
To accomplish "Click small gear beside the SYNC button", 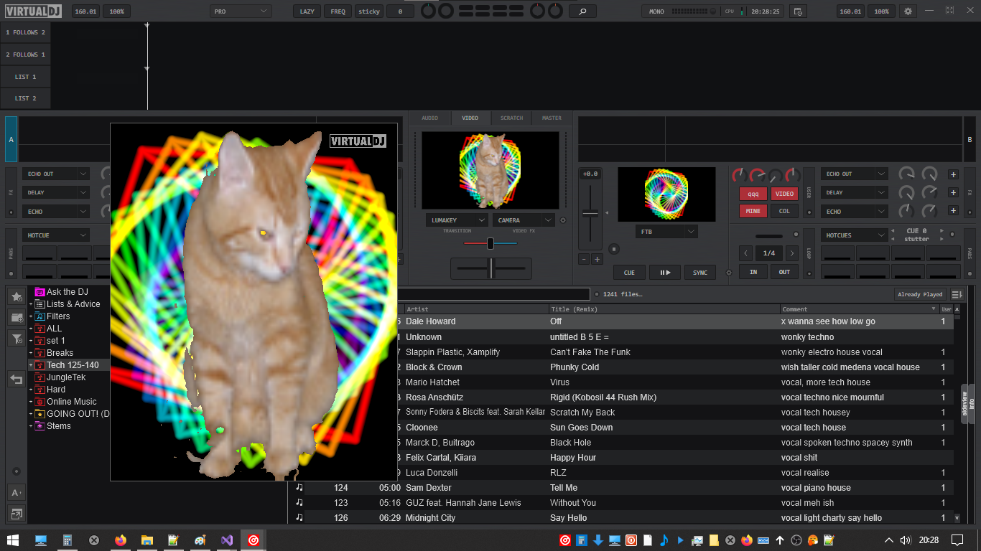I will click(x=729, y=273).
